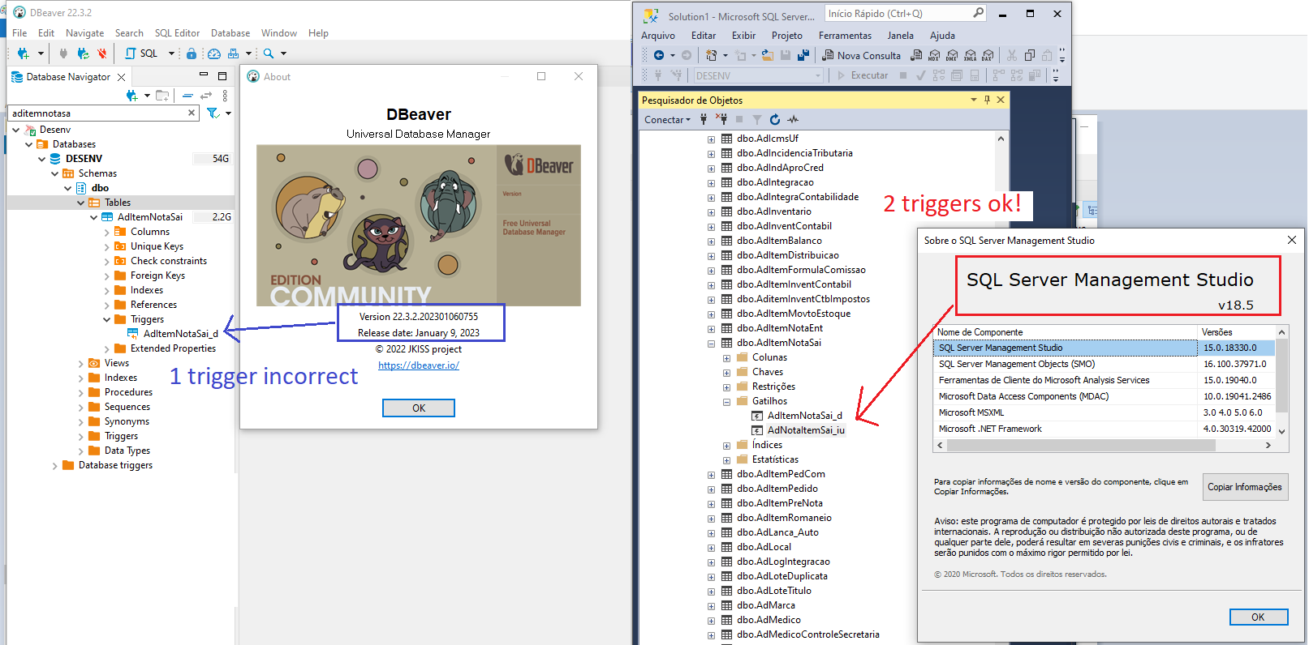Viewport: 1309px width, 645px height.
Task: Click Object Explorer refresh icon
Action: coord(775,120)
